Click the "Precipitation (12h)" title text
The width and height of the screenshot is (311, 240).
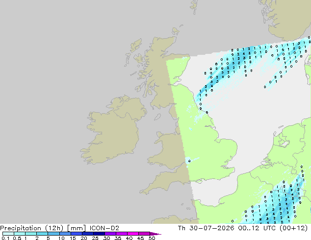coord(32,228)
